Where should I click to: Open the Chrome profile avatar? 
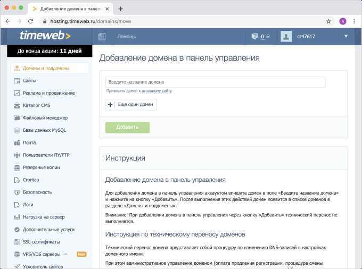(343, 21)
